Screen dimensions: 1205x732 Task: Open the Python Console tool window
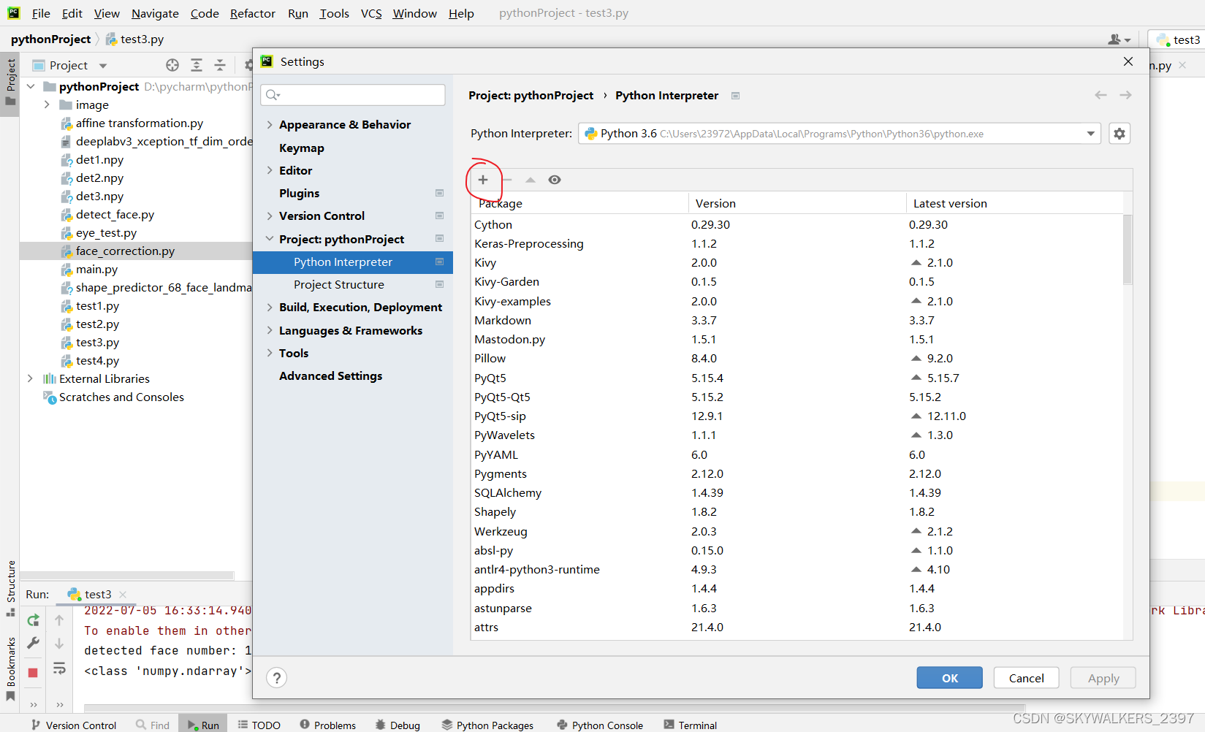(600, 725)
